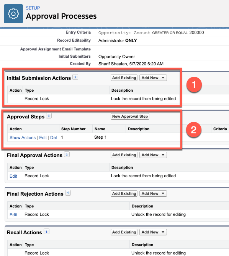Click info icon beside Final Approval Actions
This screenshot has width=229, height=256.
pyautogui.click(x=67, y=154)
